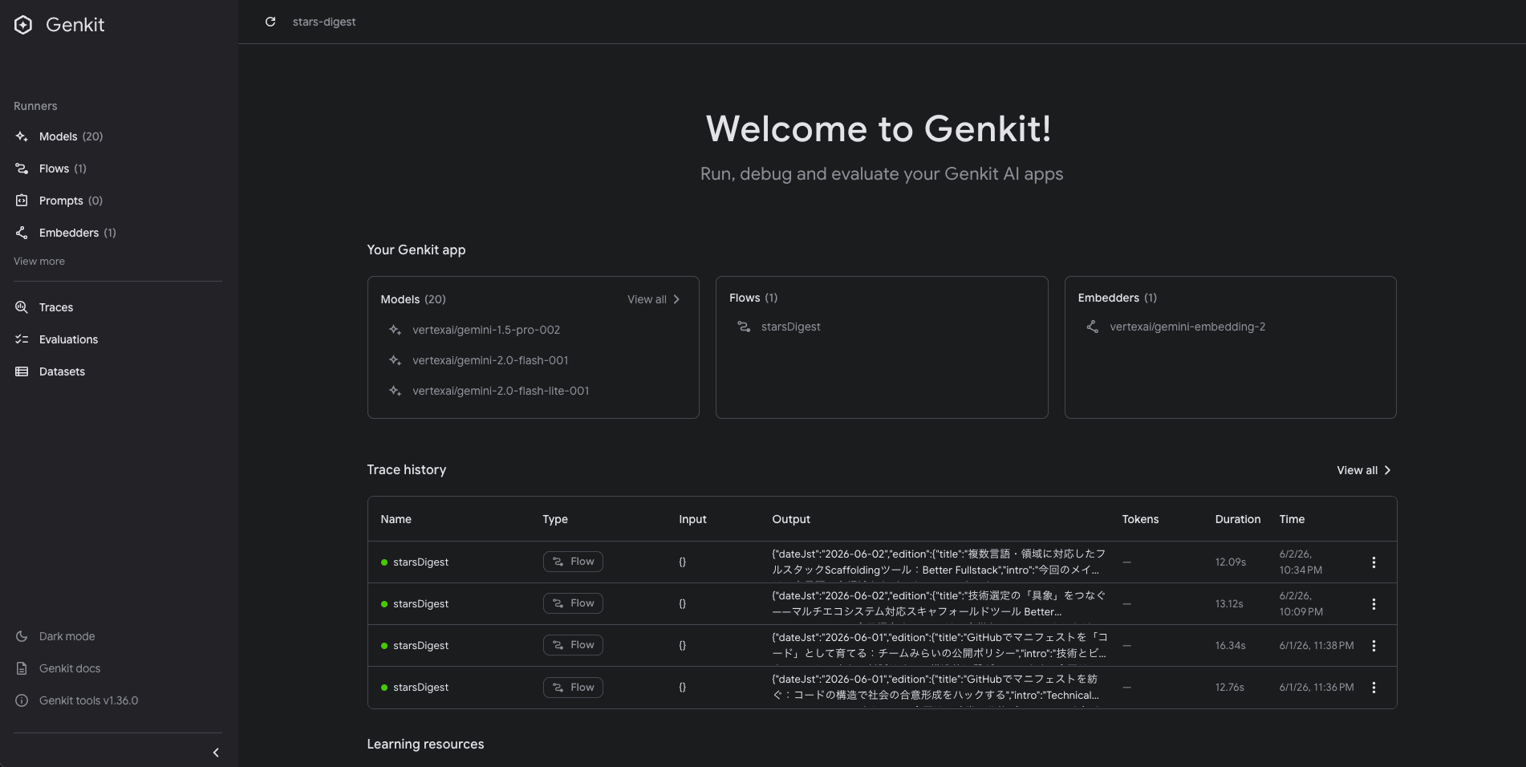Click chevron beside Trace history View all

pyautogui.click(x=1387, y=470)
